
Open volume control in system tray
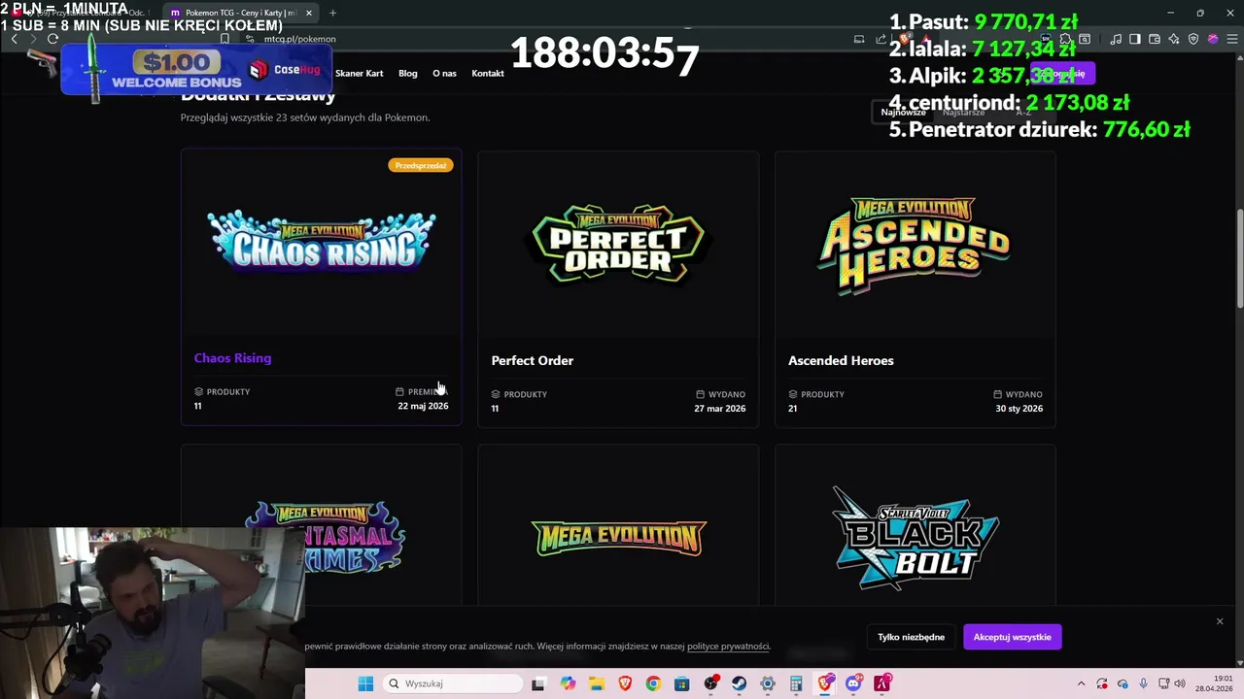click(x=1179, y=683)
